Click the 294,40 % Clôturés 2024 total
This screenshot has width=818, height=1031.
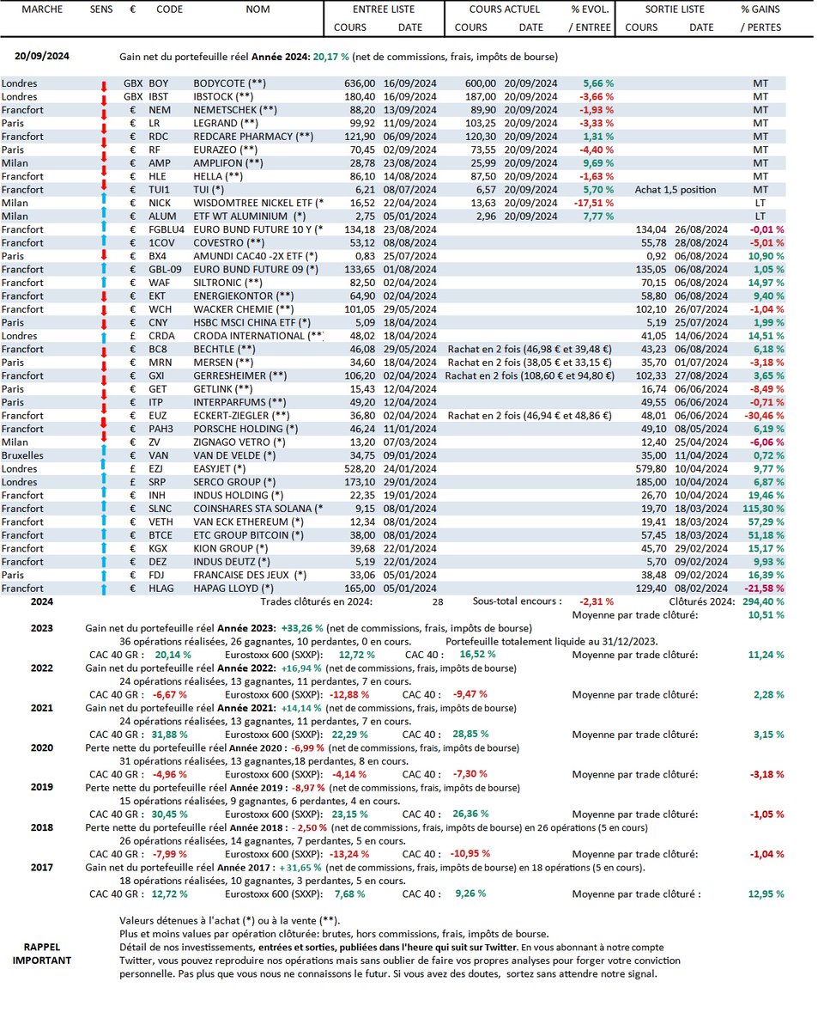(x=762, y=602)
